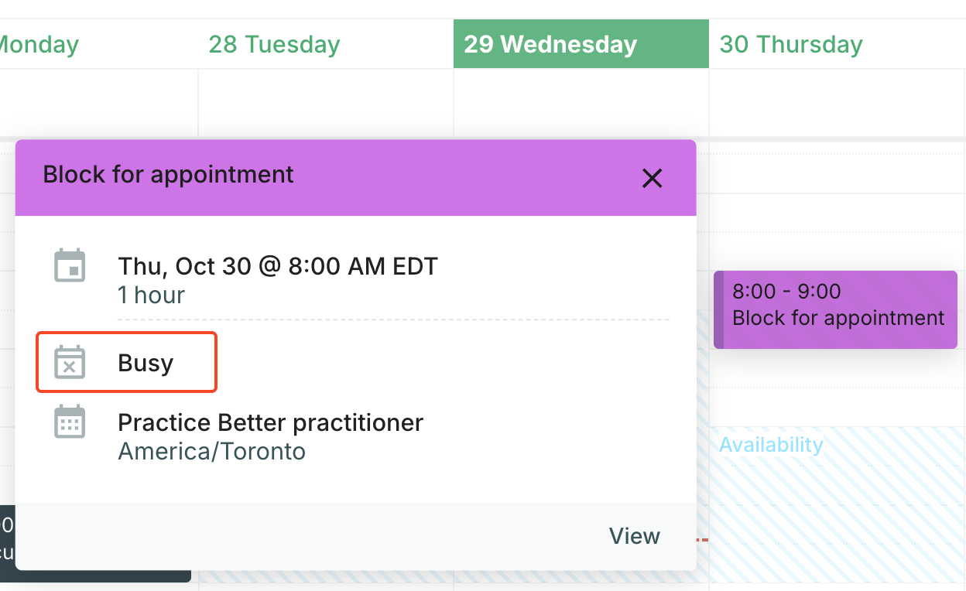The height and width of the screenshot is (591, 966).
Task: Close the Block for appointment popup
Action: (x=653, y=179)
